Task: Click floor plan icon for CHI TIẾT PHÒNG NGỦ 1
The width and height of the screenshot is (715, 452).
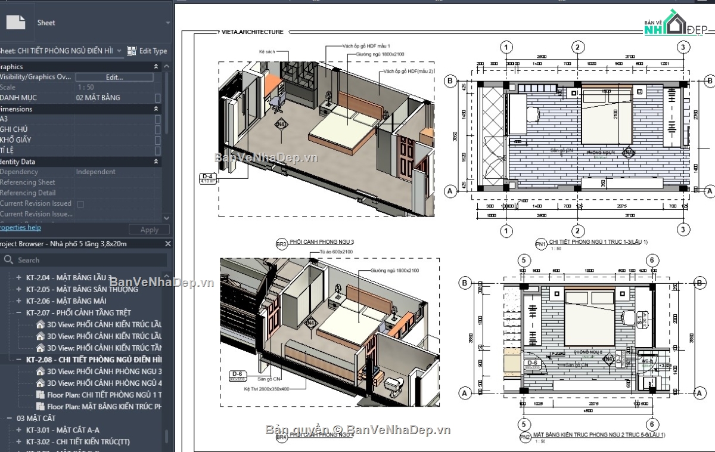Action: (41, 395)
